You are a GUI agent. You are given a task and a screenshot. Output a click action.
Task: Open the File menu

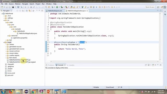pyautogui.click(x=2, y=4)
